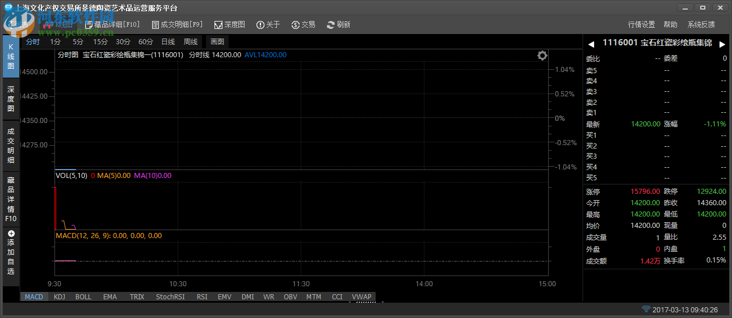Click the 量比 value 2.55

pos(720,238)
